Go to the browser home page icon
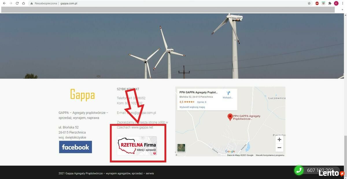 (x=24, y=3)
